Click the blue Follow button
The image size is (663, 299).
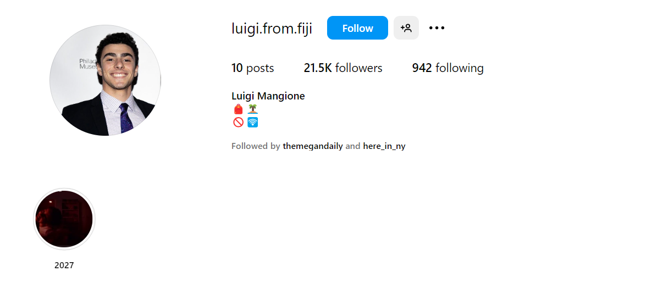(x=357, y=28)
